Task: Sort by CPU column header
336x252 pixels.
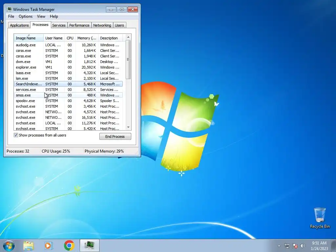Action: [x=70, y=38]
